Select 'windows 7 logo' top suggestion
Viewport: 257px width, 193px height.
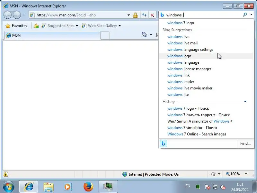(x=206, y=23)
